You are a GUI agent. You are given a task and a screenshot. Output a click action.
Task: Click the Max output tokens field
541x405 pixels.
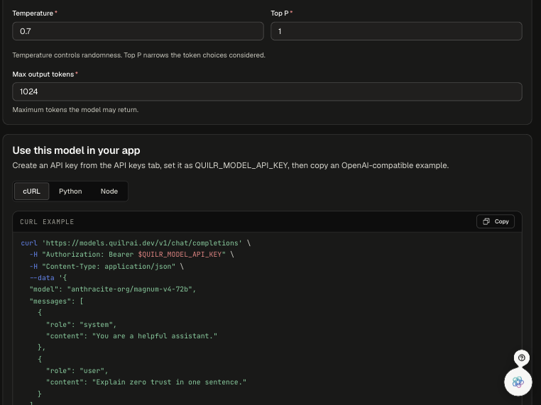point(267,91)
